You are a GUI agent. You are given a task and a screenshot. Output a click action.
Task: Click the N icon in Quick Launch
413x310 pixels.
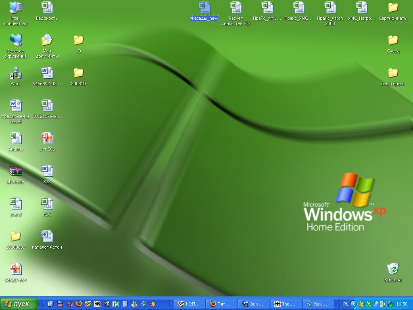(x=116, y=304)
